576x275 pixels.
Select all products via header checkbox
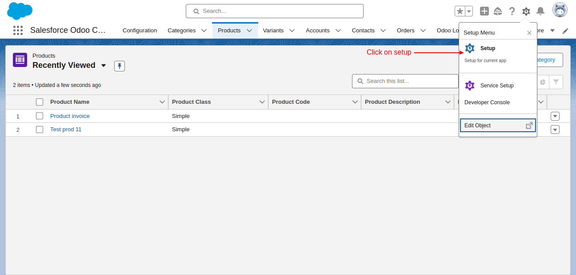tap(40, 102)
